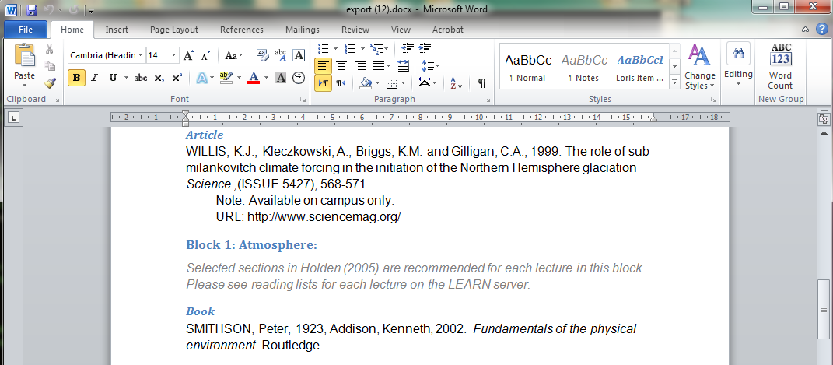Toggle Italic formatting
Image resolution: width=833 pixels, height=365 pixels.
coord(95,78)
